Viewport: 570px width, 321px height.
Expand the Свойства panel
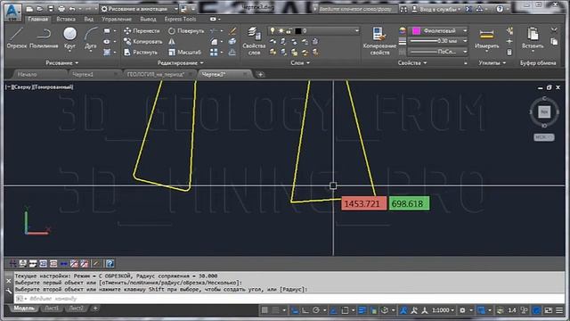[x=411, y=63]
